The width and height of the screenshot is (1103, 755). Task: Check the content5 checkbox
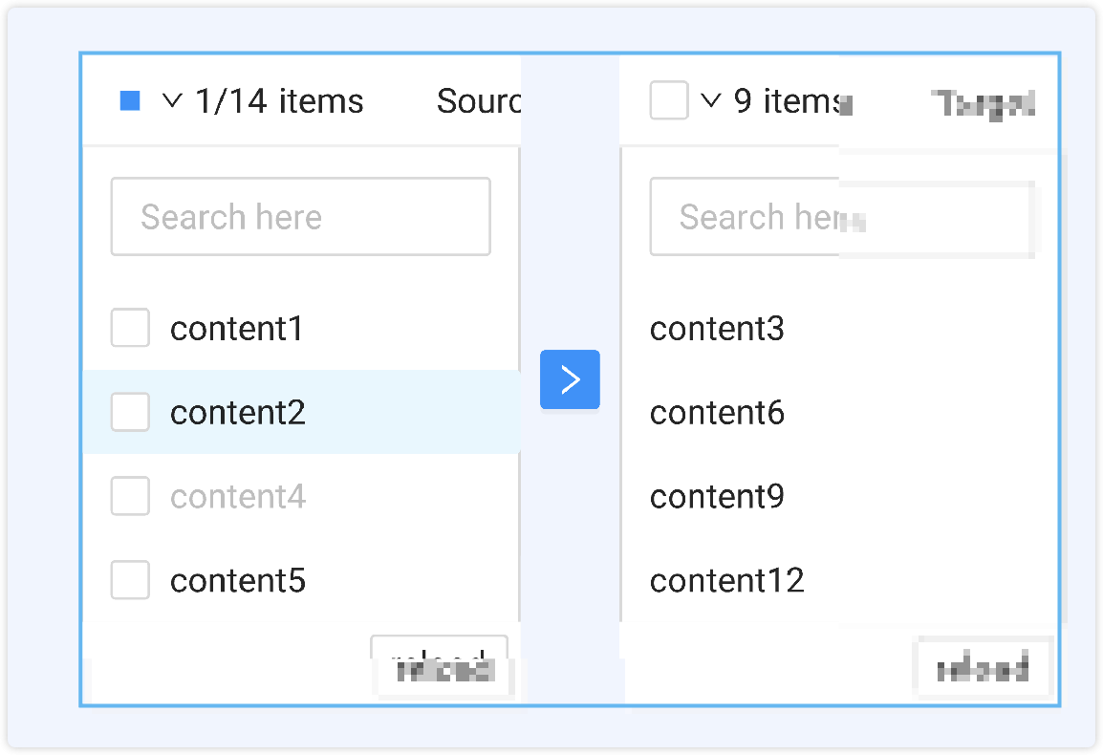point(130,580)
